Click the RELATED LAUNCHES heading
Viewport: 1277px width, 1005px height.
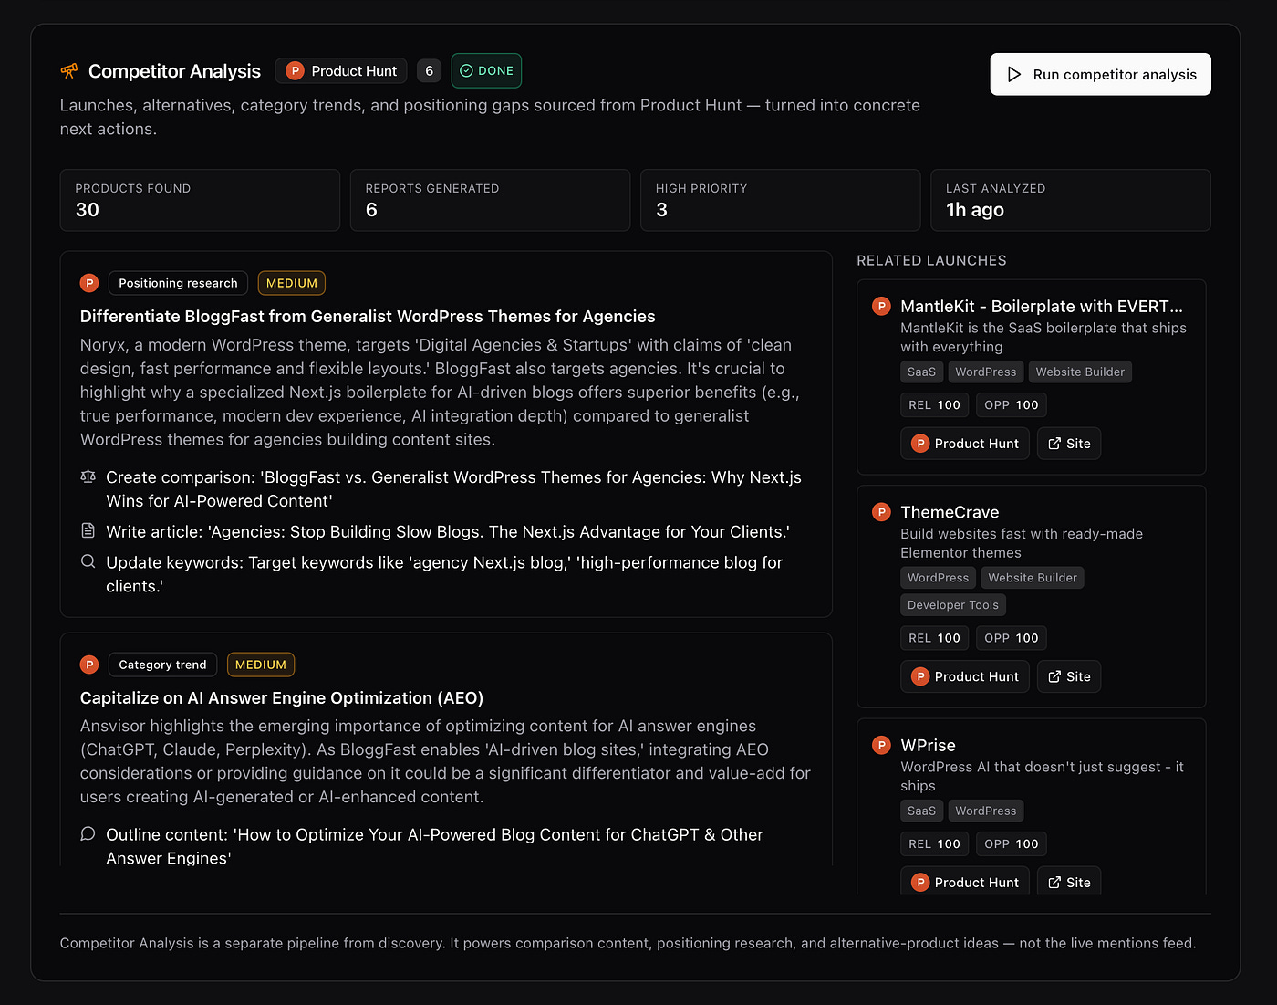[931, 260]
